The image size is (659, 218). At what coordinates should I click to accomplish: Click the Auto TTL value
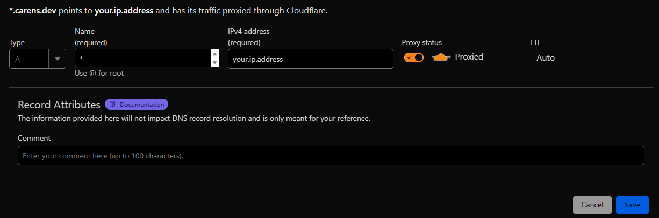[x=546, y=57]
